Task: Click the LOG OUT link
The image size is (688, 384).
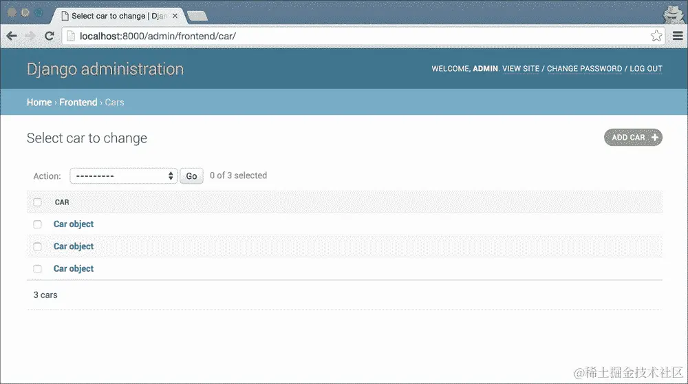Action: [x=646, y=68]
